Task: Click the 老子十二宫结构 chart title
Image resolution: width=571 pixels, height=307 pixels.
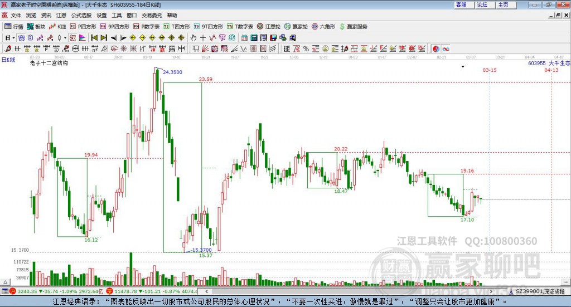Action: coord(49,64)
